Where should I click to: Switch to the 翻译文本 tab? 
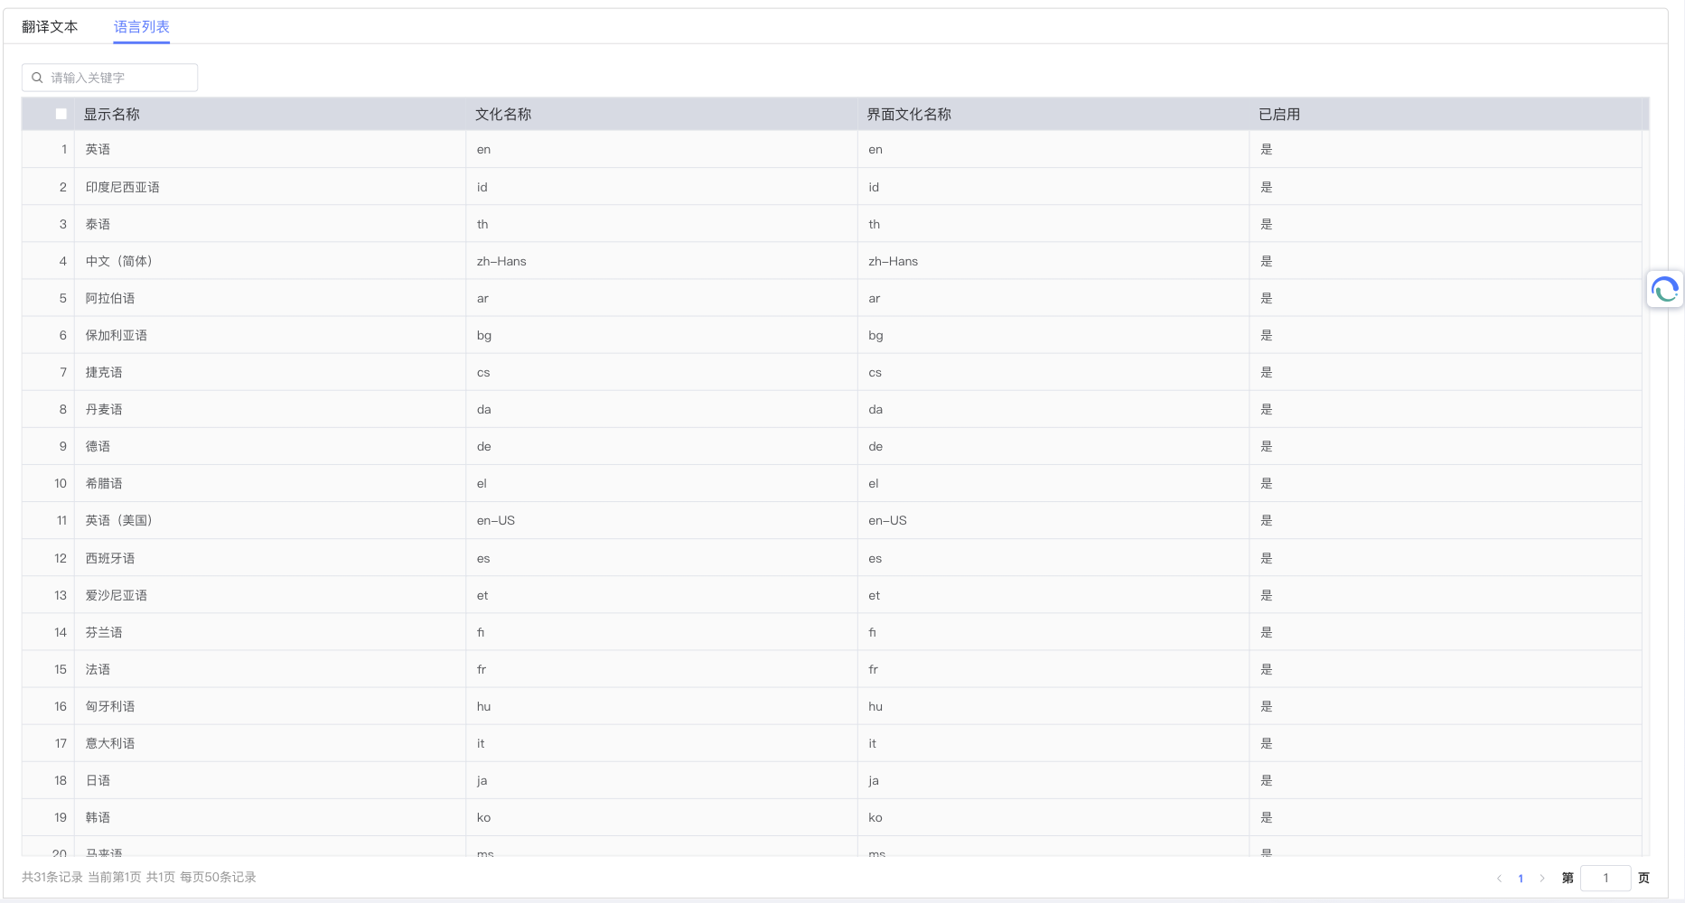[x=50, y=27]
